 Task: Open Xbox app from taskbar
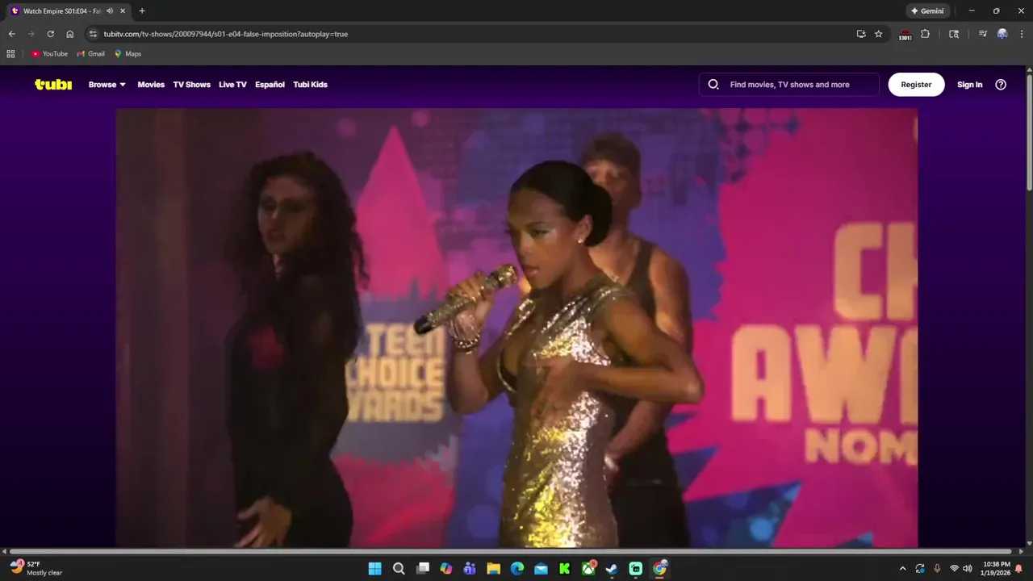[588, 569]
